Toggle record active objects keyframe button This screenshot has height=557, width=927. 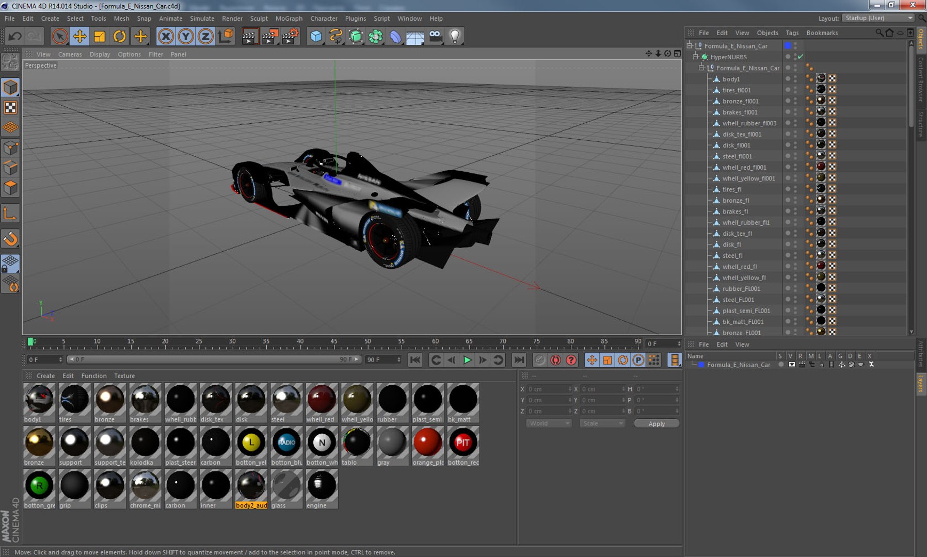pos(540,360)
